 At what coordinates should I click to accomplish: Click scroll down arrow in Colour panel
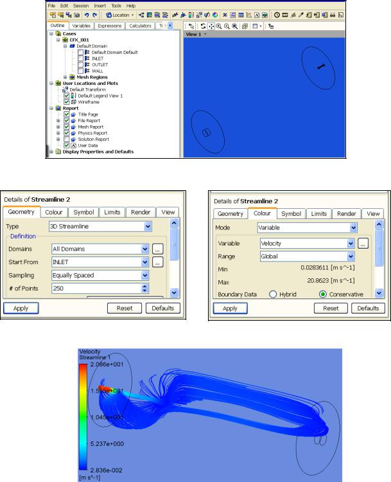coord(379,293)
